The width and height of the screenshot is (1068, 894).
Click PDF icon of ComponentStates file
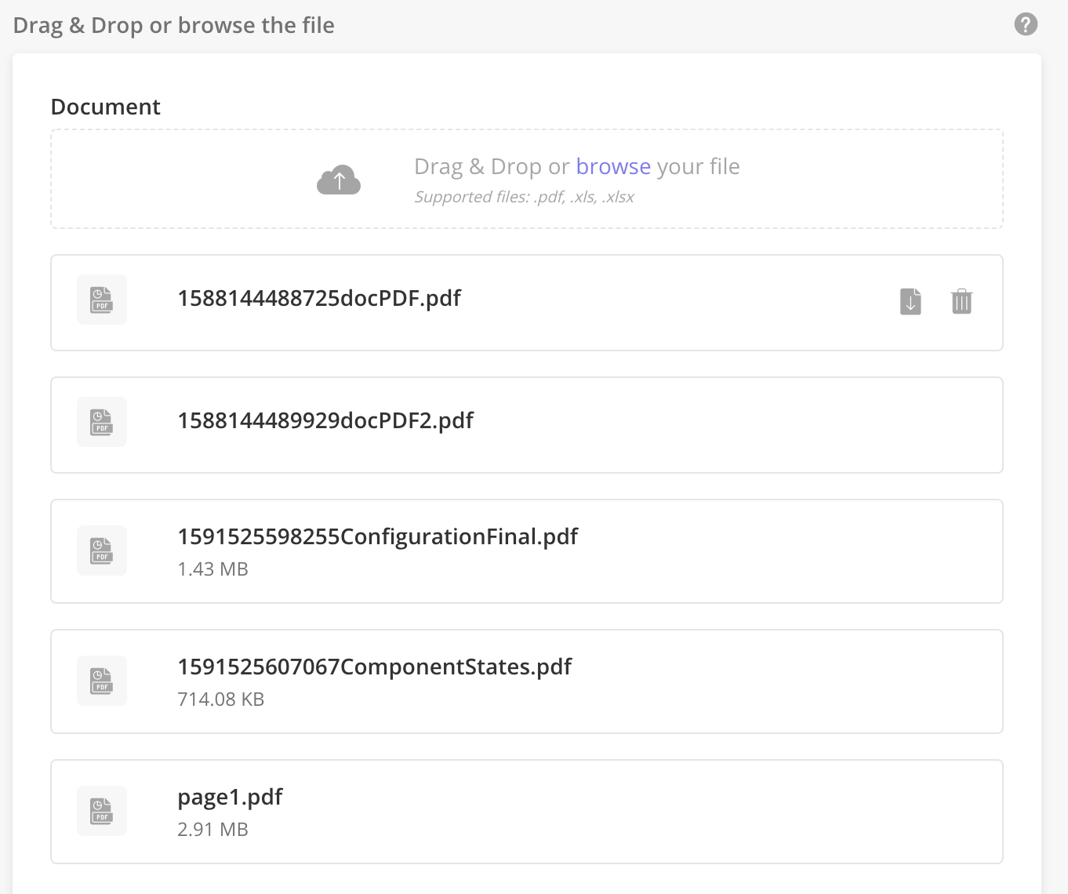click(102, 681)
